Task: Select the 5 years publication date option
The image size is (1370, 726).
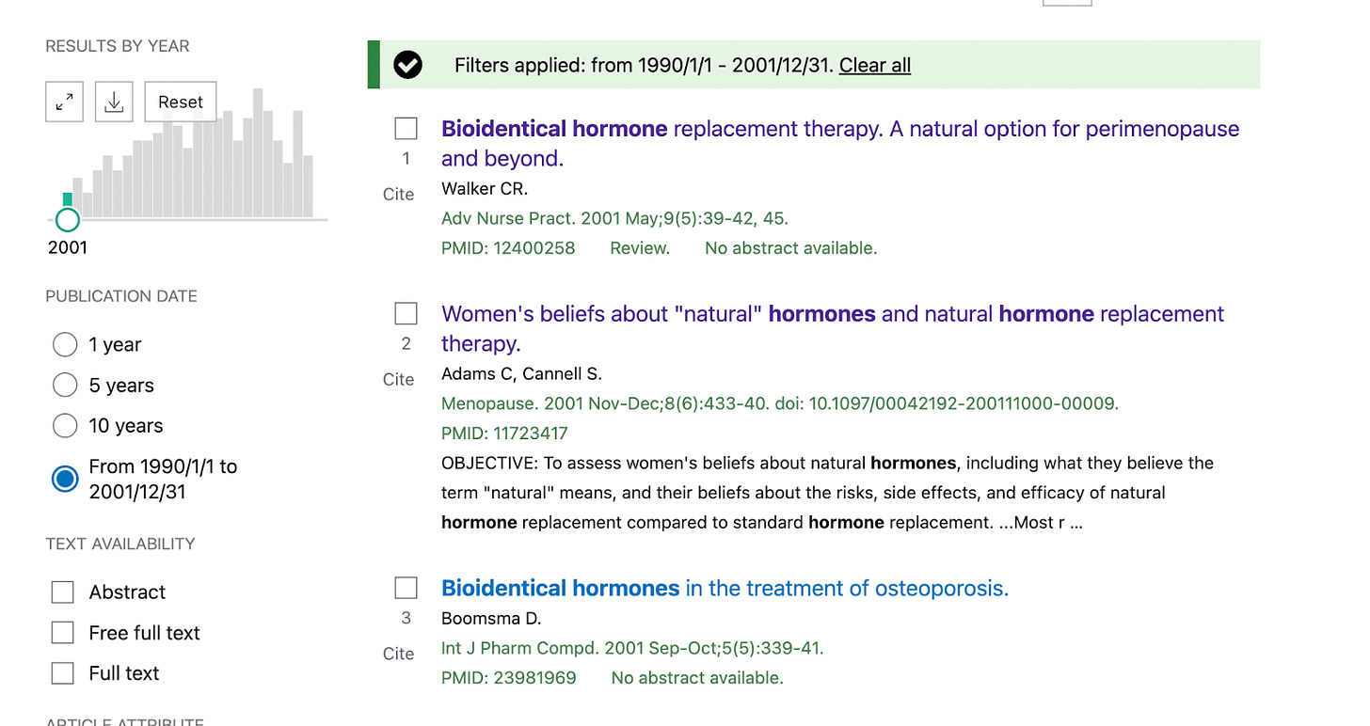Action: 65,386
